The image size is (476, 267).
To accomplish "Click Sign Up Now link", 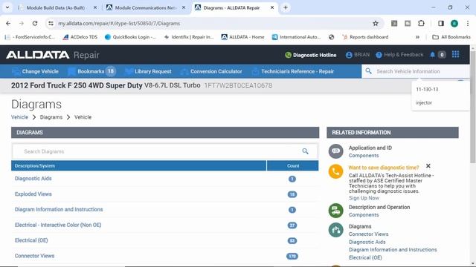I will (x=364, y=198).
